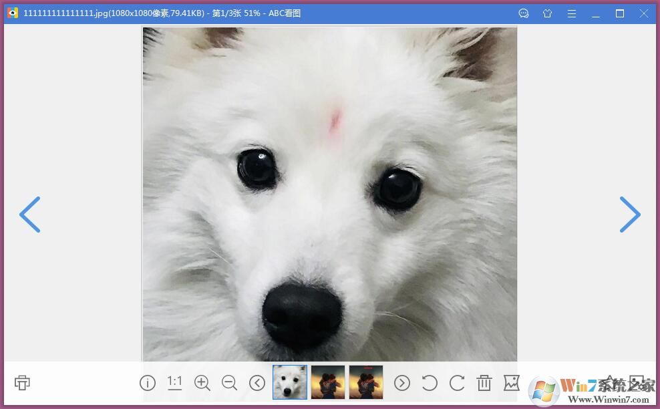Viewport: 660px width, 409px height.
Task: Delete the current picture
Action: pyautogui.click(x=484, y=383)
